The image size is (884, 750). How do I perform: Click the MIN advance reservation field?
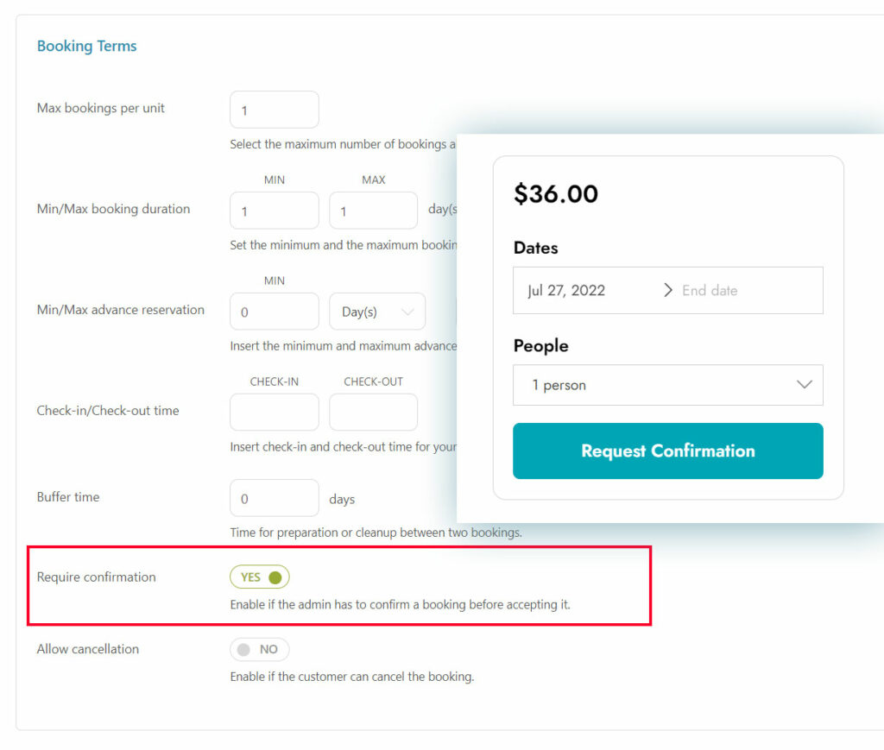(275, 311)
